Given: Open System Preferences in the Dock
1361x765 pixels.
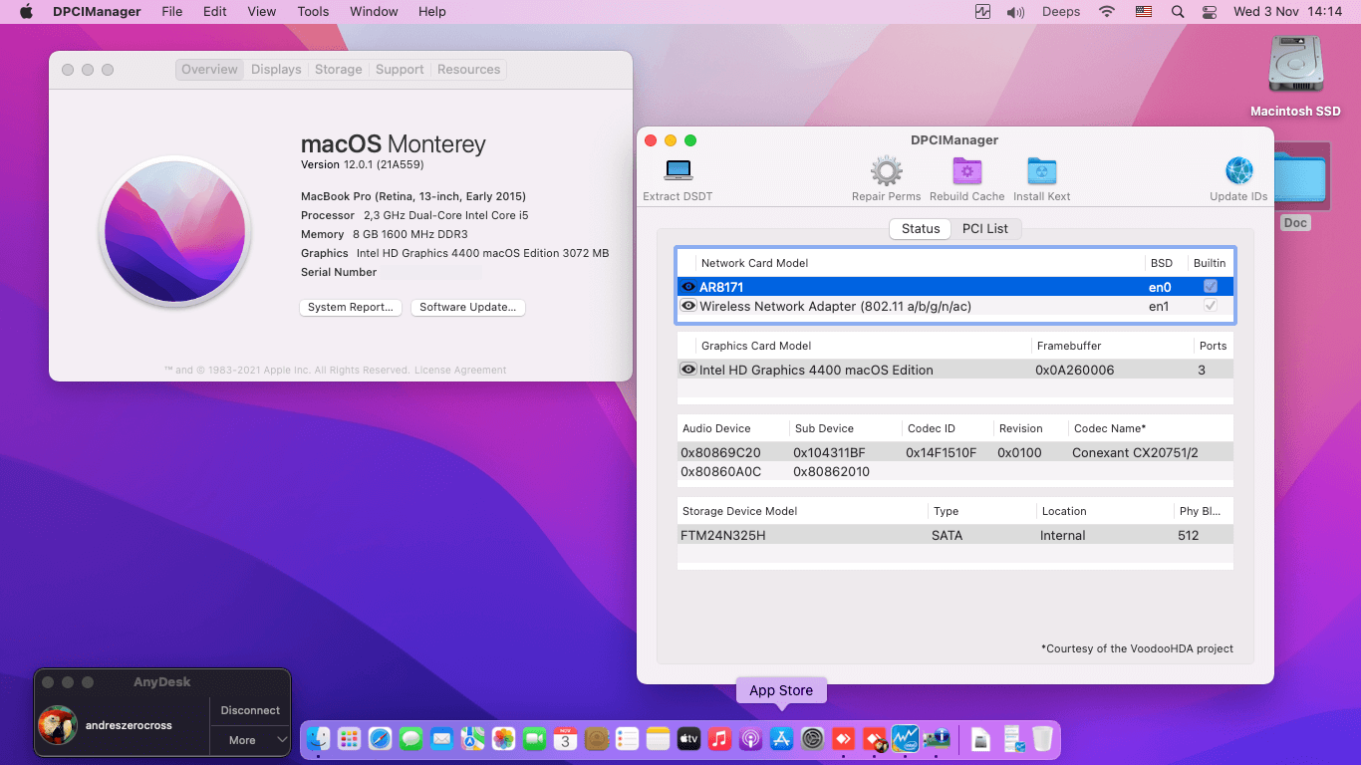Looking at the screenshot, I should (813, 738).
